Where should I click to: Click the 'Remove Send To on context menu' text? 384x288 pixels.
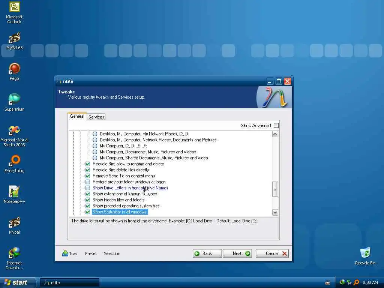(x=124, y=176)
